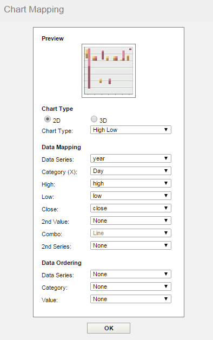Click the Data Mapping section heading
The height and width of the screenshot is (340, 213).
click(x=61, y=147)
